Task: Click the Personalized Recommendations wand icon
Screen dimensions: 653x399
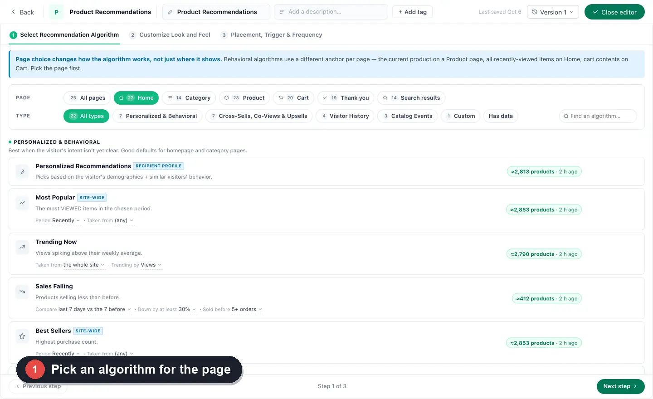Action: (x=22, y=171)
